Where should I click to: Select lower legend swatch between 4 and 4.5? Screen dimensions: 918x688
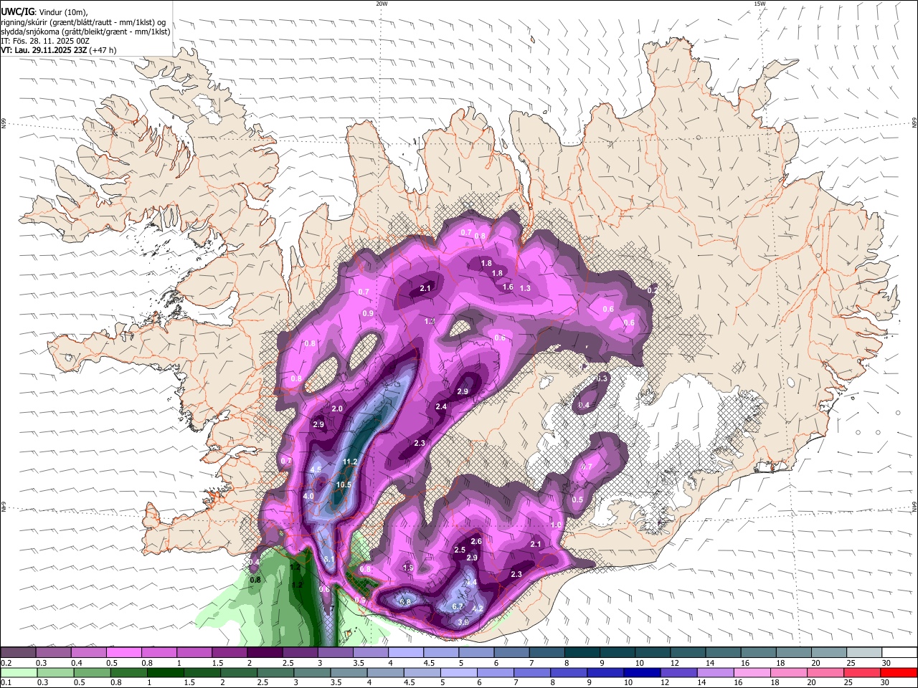tap(386, 673)
